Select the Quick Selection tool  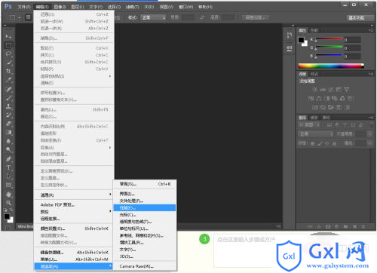[8, 63]
